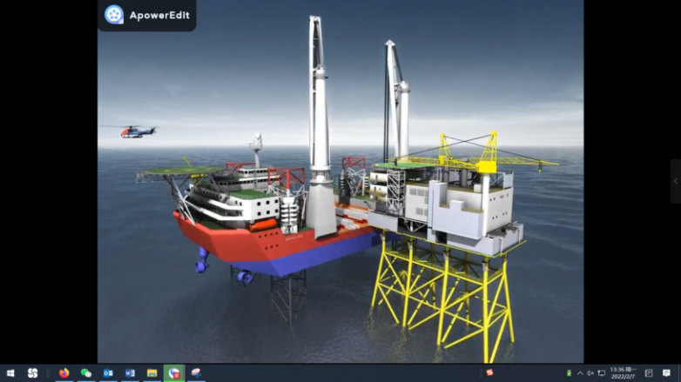The image size is (681, 382).
Task: Expand the hidden system tray icons
Action: pyautogui.click(x=580, y=373)
